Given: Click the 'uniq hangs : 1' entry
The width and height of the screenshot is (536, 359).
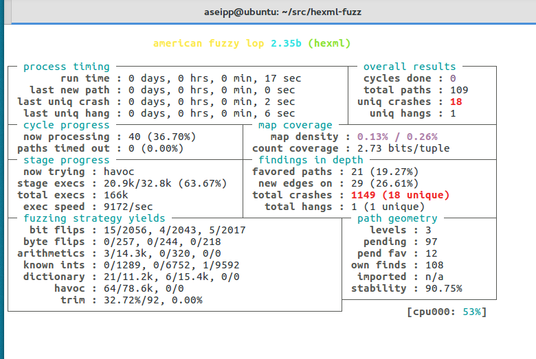Looking at the screenshot, I should tap(412, 113).
